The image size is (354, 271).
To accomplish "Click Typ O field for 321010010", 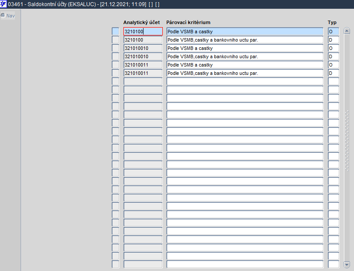I will click(x=333, y=48).
